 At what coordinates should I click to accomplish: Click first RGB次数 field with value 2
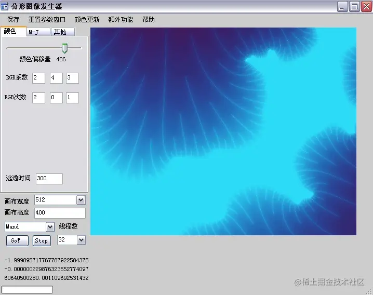(x=38, y=98)
